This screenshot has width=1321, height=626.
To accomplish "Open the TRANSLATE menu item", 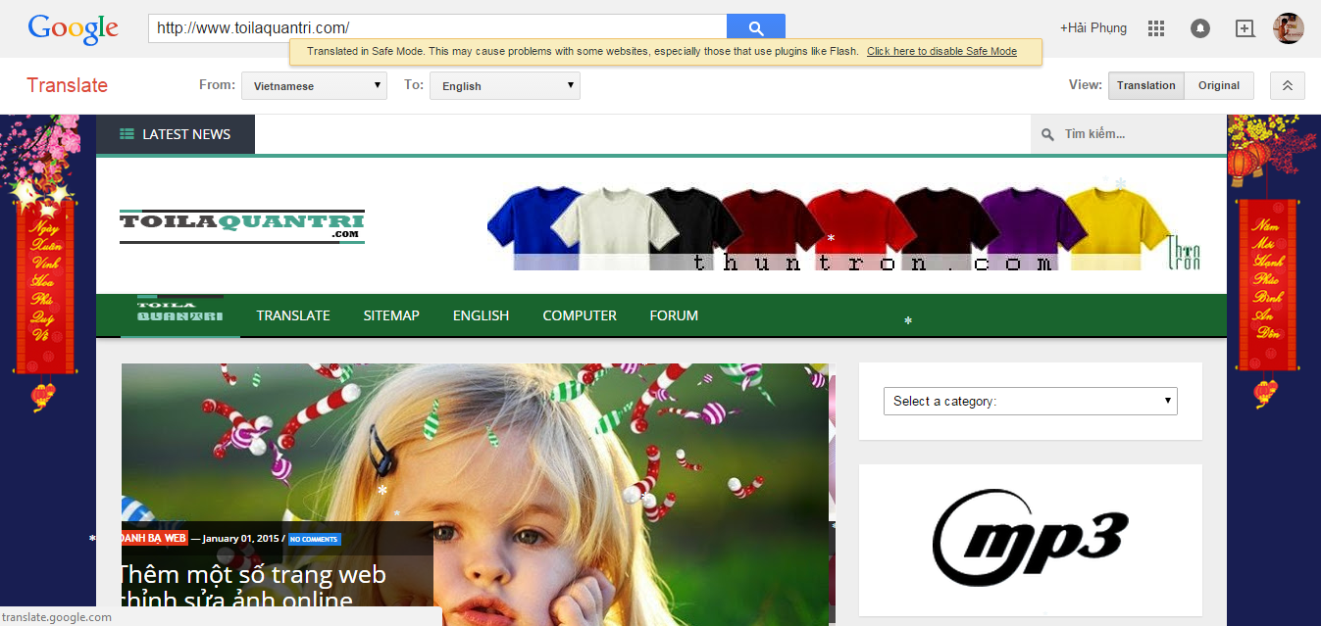I will 293,315.
